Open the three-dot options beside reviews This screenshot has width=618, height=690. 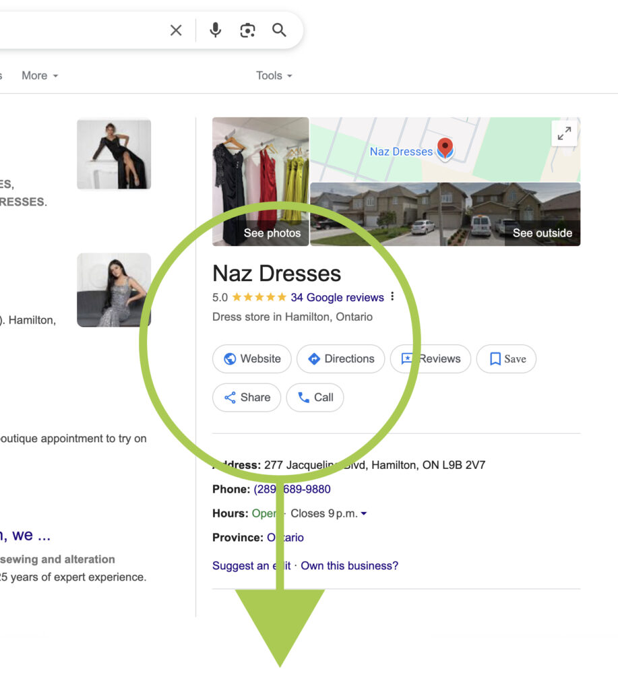392,297
